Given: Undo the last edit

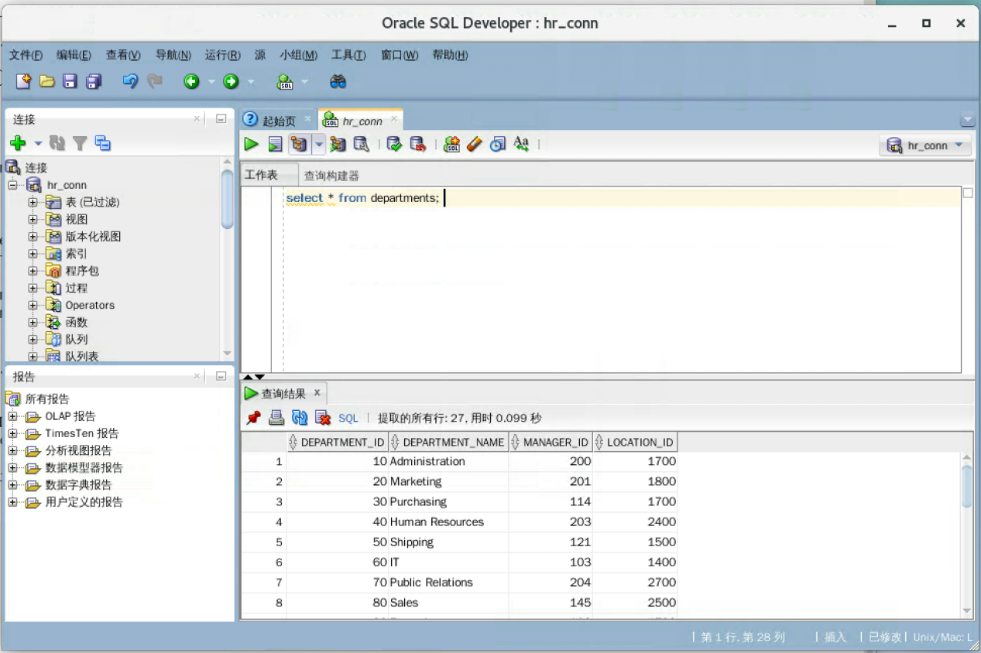Looking at the screenshot, I should pyautogui.click(x=130, y=81).
